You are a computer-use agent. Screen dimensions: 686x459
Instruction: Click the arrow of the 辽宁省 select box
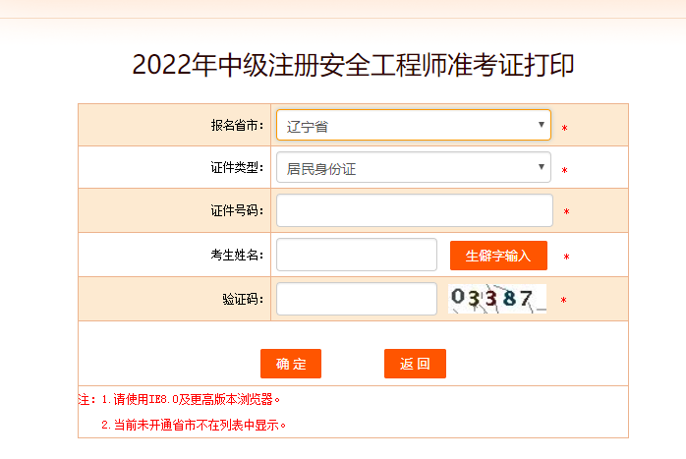pyautogui.click(x=542, y=126)
